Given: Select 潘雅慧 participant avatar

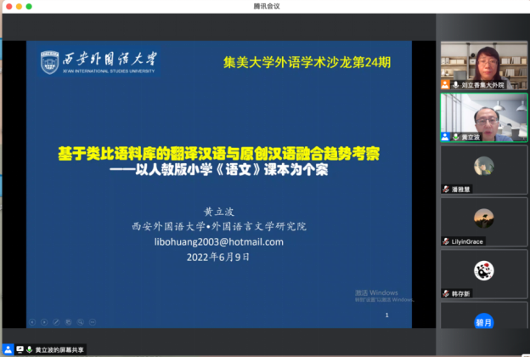Looking at the screenshot, I should coord(483,166).
